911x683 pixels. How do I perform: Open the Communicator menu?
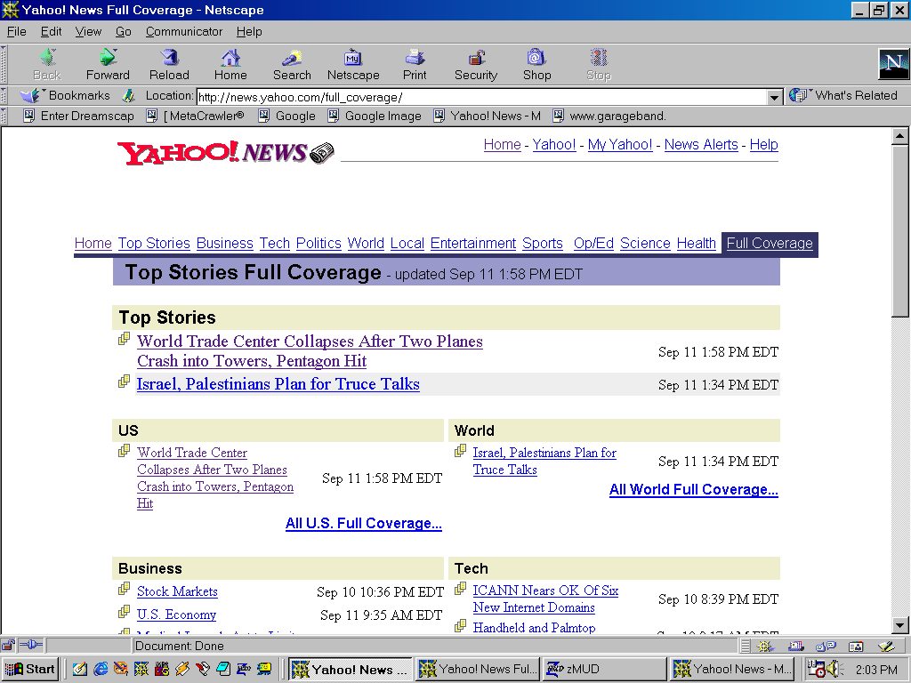click(183, 31)
